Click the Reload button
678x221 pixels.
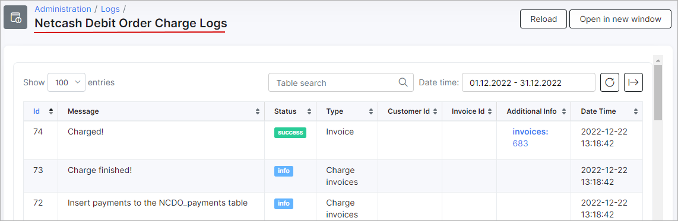pyautogui.click(x=543, y=19)
